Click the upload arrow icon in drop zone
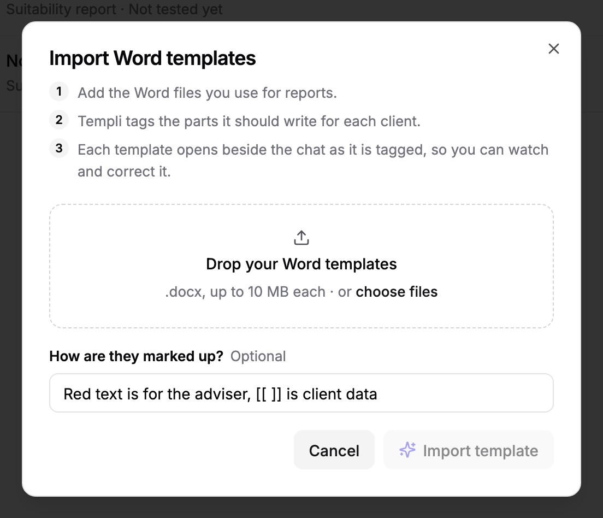The width and height of the screenshot is (603, 518). click(x=301, y=238)
